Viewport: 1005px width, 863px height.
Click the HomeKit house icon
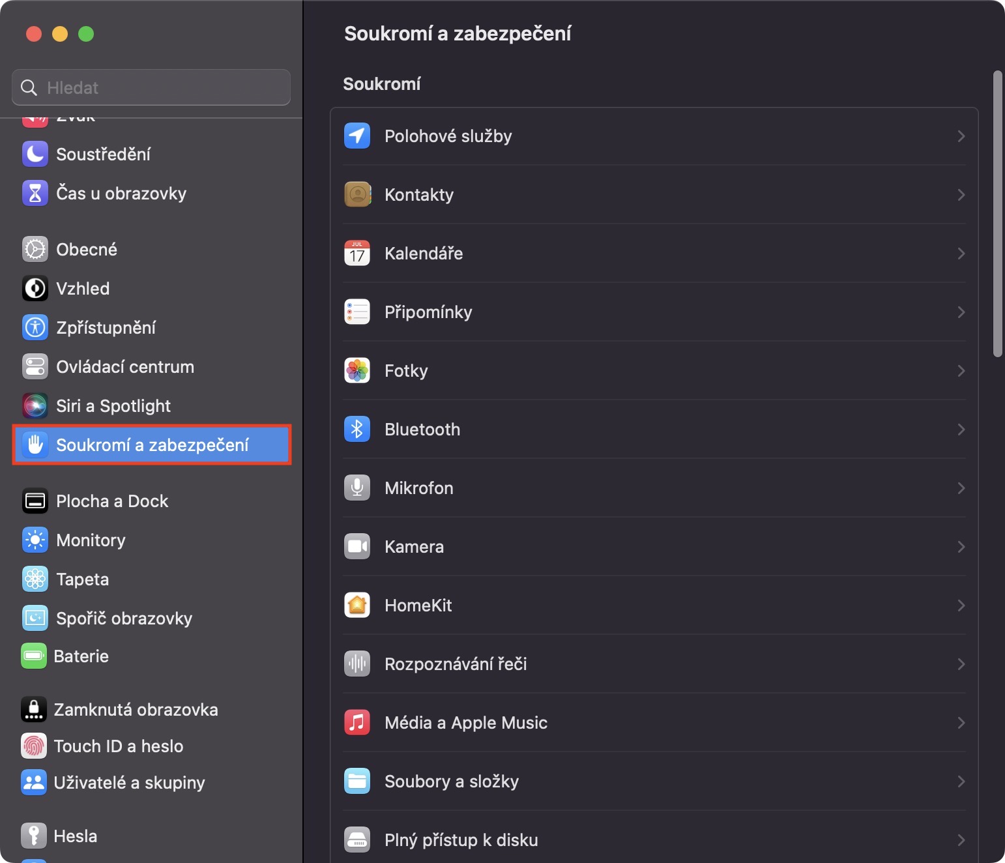tap(357, 605)
